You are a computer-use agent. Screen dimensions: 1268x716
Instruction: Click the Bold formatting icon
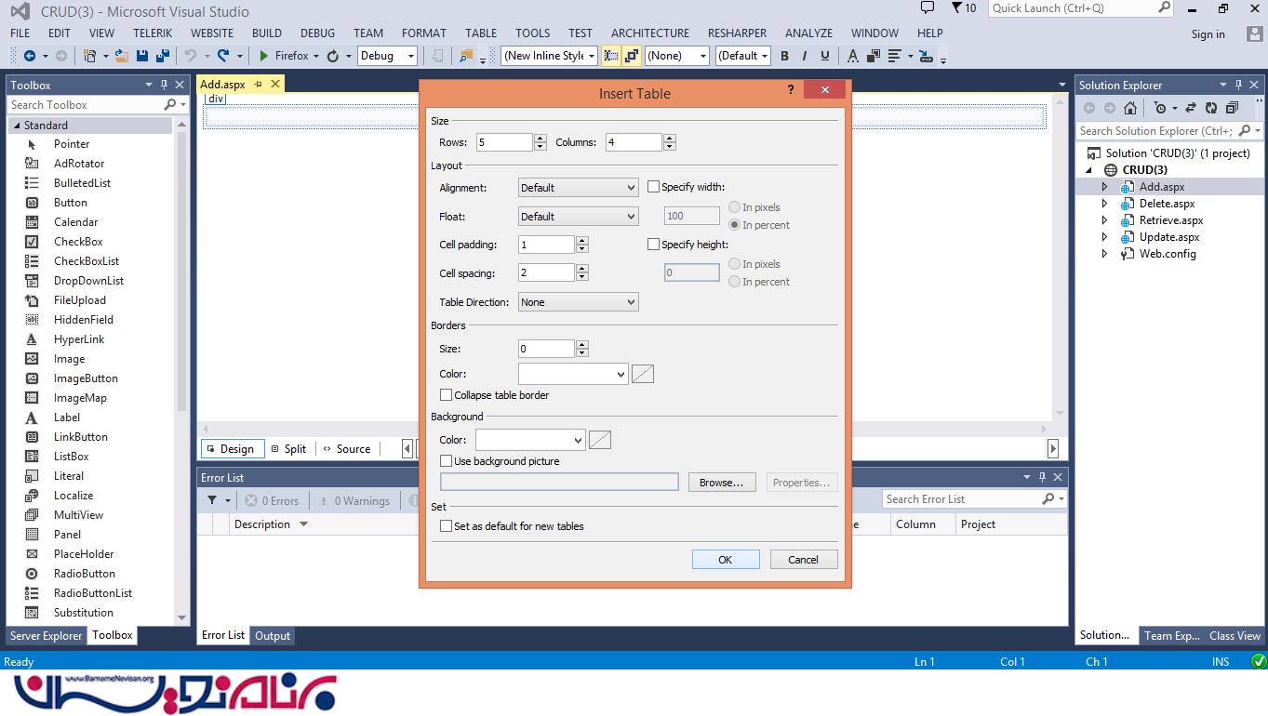[x=784, y=56]
